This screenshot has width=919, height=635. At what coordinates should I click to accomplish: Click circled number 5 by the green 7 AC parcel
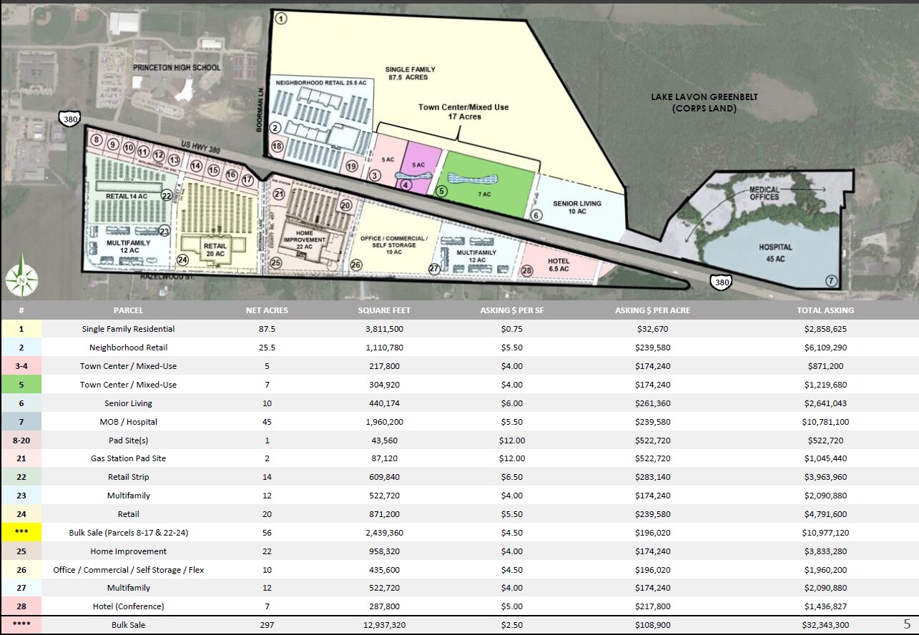(441, 191)
